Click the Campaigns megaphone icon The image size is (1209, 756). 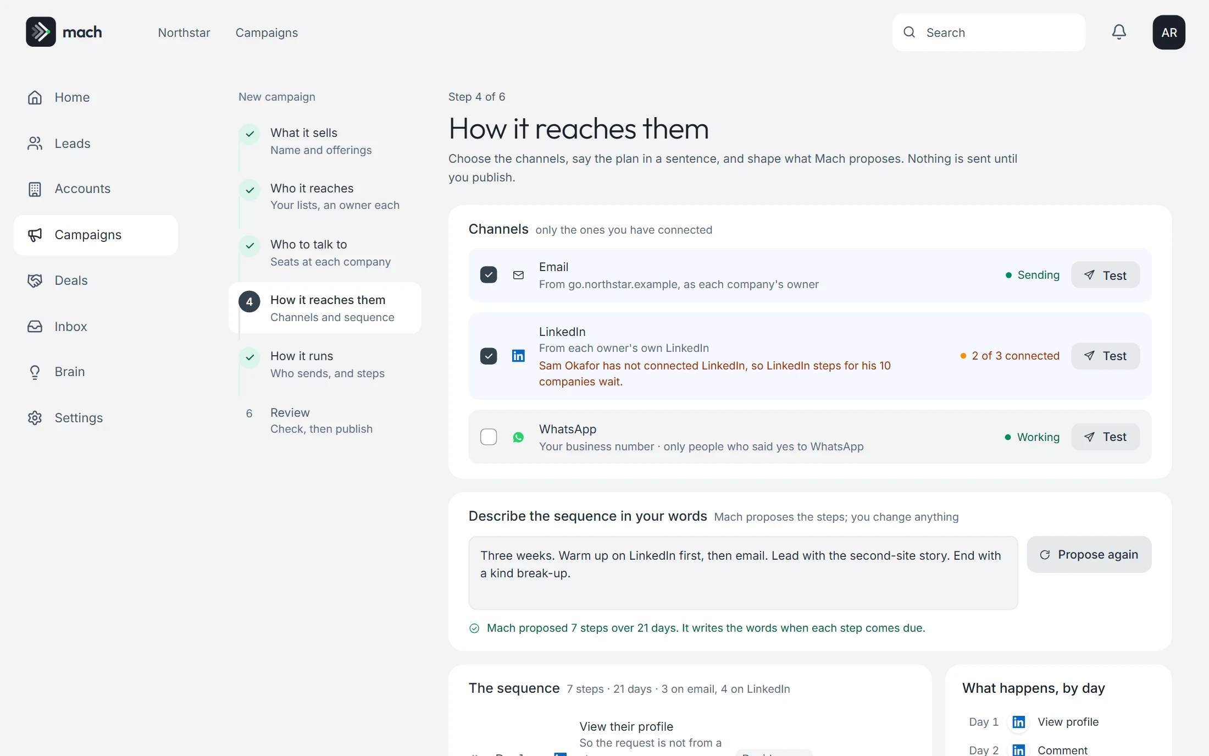(35, 235)
